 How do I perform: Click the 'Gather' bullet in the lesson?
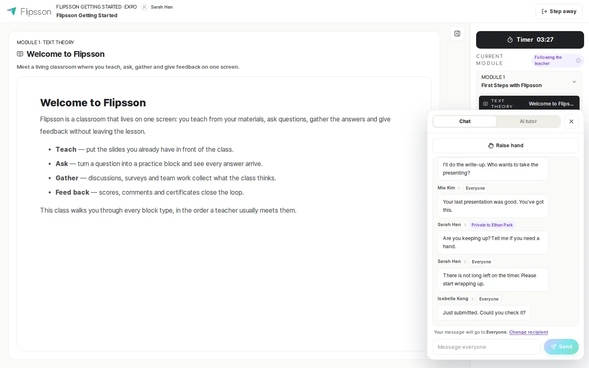[166, 178]
